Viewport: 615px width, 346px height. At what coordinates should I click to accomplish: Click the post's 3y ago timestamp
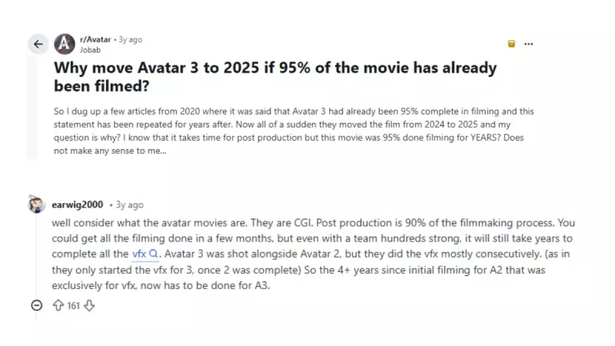pyautogui.click(x=131, y=39)
